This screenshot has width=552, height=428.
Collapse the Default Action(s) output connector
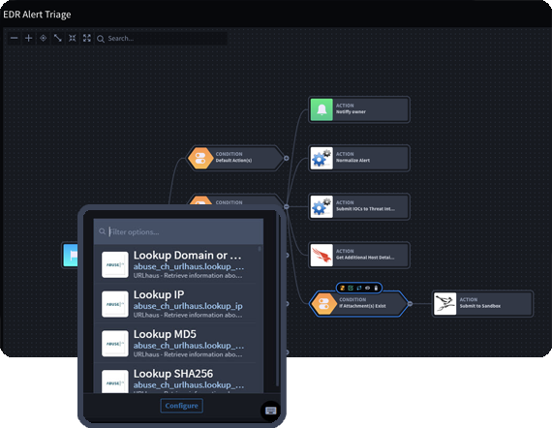point(287,159)
